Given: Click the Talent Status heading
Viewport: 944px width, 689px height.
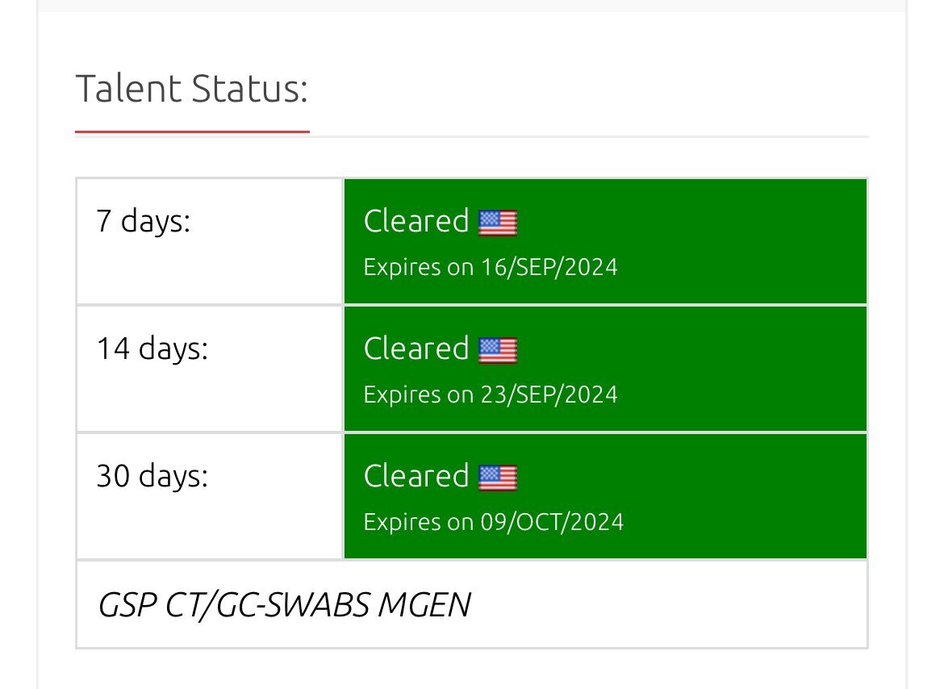Looking at the screenshot, I should (192, 88).
